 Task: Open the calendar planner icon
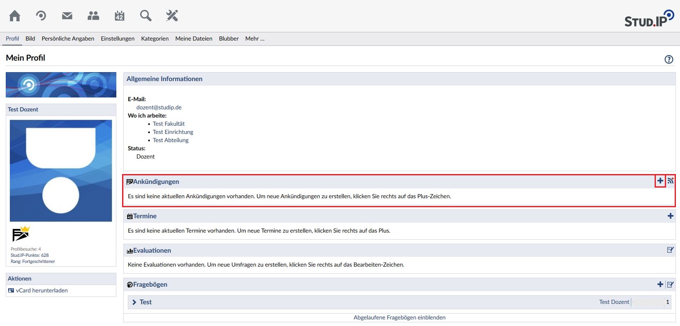pyautogui.click(x=119, y=16)
